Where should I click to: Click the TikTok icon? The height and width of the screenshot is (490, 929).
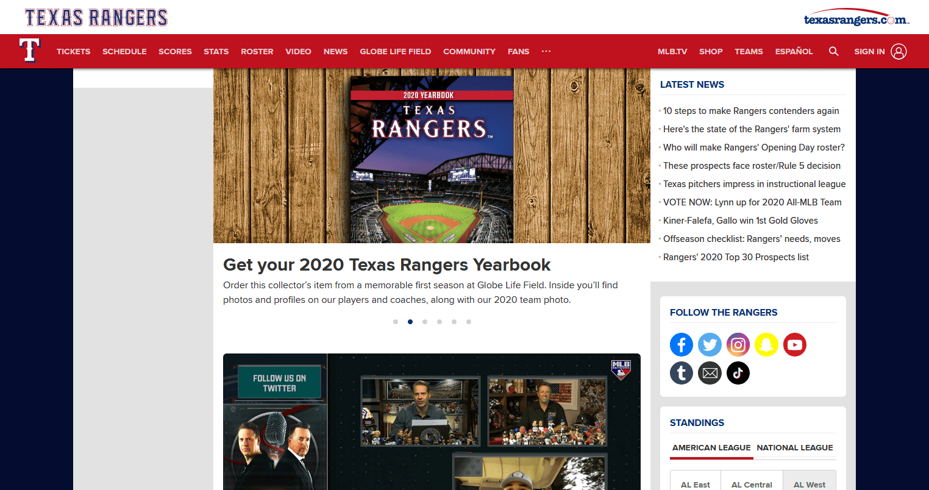point(738,372)
